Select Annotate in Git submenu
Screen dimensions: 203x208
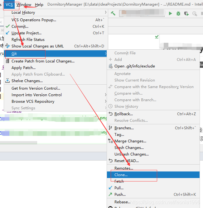click(153, 74)
